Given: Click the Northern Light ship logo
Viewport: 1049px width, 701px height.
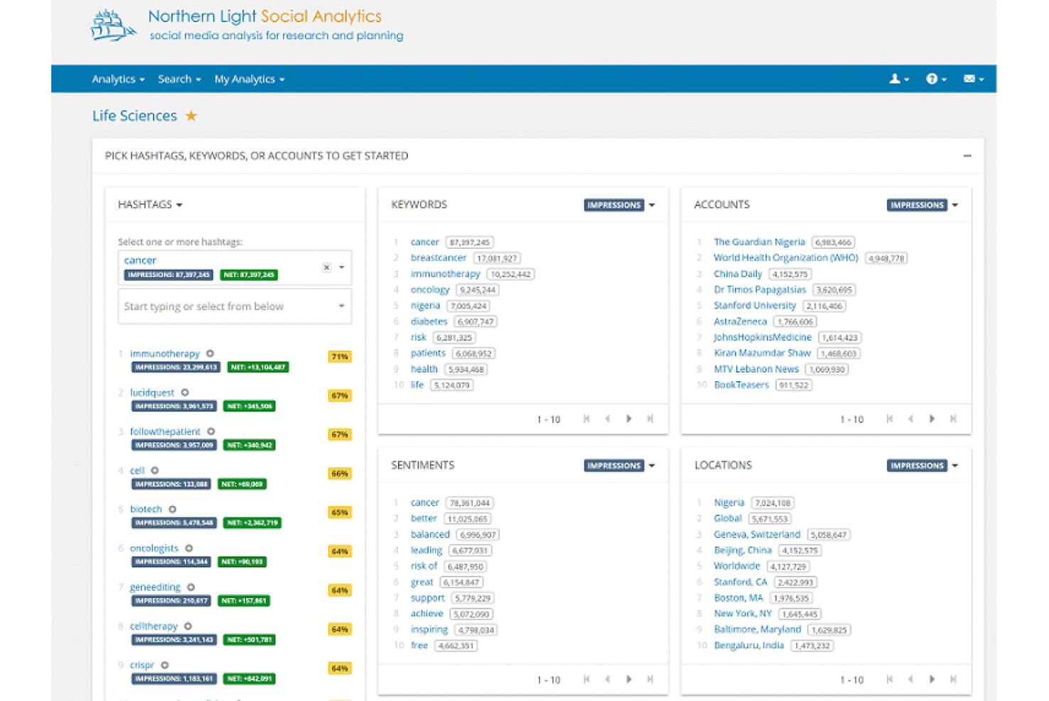Looking at the screenshot, I should coord(113,26).
